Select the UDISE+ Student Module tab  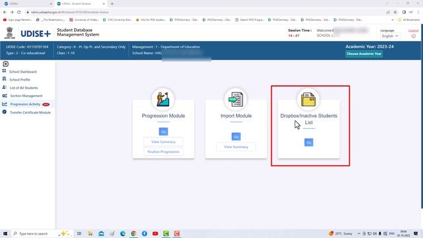click(x=80, y=4)
